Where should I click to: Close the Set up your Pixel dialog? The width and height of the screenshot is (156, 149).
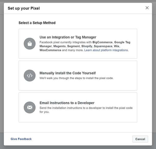click(x=147, y=8)
